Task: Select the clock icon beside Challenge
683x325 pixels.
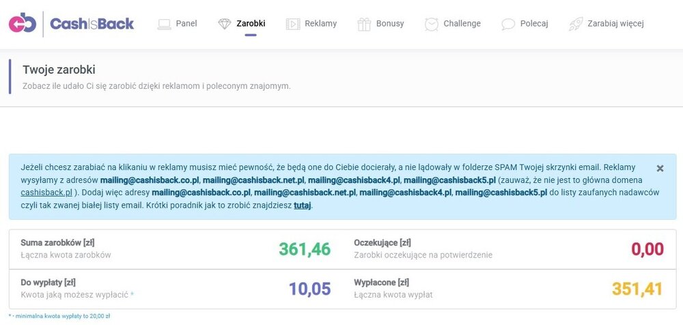Action: 432,24
